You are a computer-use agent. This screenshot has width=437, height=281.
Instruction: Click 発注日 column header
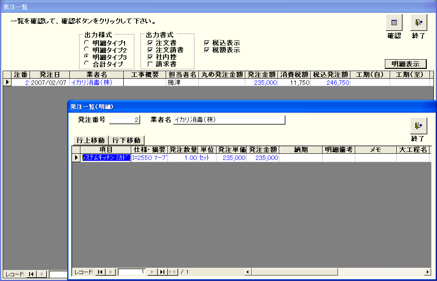(x=49, y=75)
